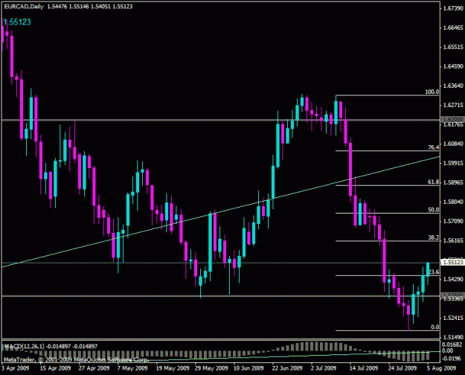Click the 1.59915 price axis value
Screen dimensions: 465x375
(453, 163)
